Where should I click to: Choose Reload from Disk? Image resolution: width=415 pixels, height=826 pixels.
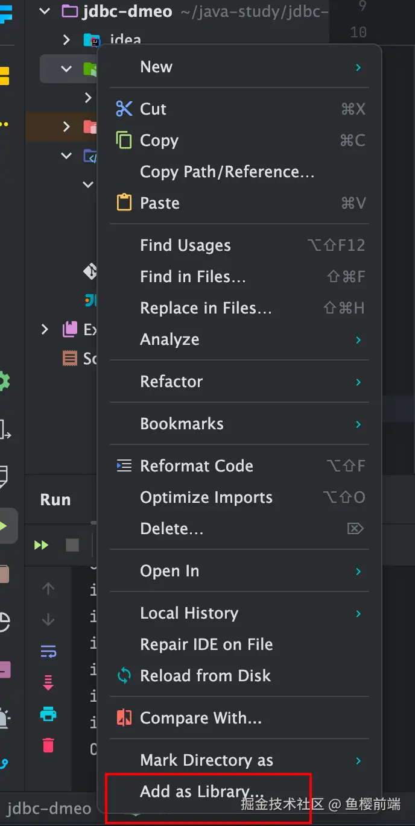pos(205,676)
